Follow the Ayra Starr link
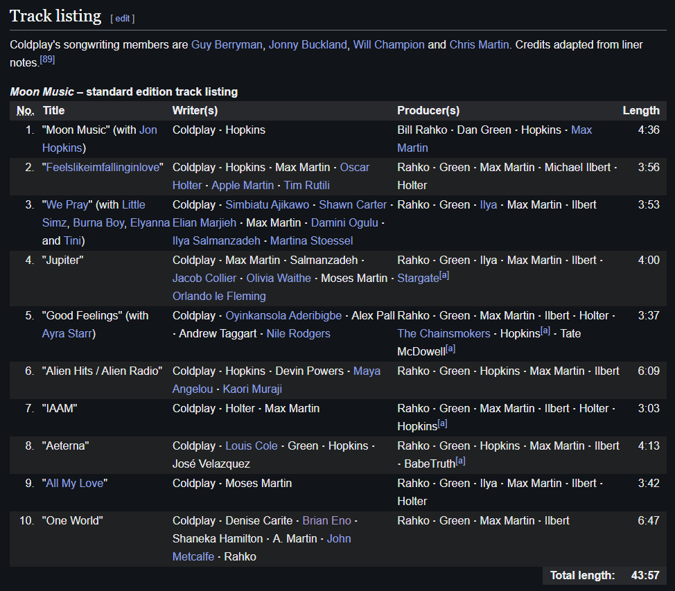Screen dimensions: 675x591 [x=67, y=334]
